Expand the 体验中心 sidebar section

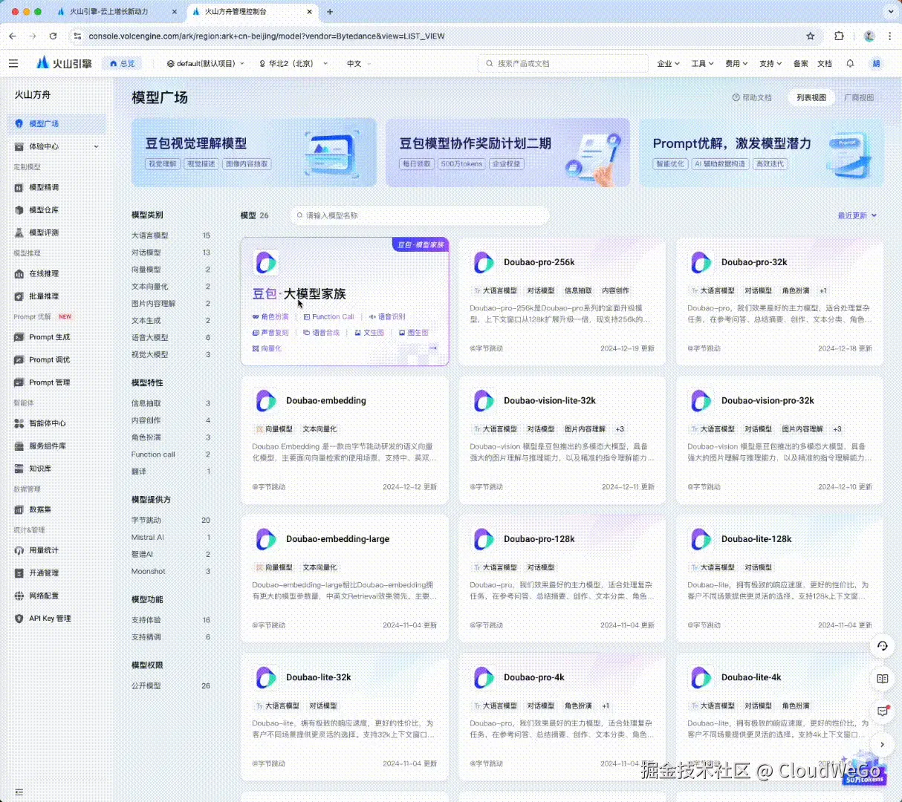(x=96, y=147)
